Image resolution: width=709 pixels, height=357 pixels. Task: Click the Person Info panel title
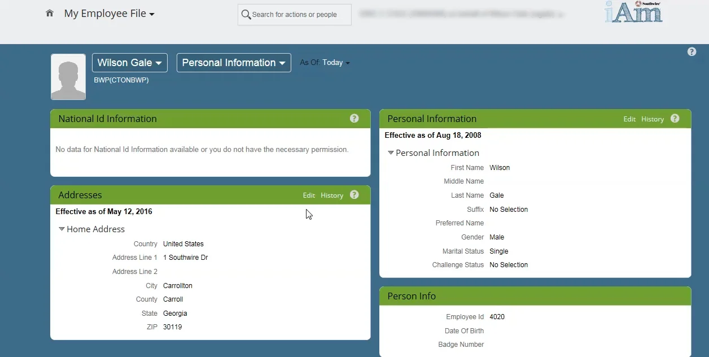(412, 296)
